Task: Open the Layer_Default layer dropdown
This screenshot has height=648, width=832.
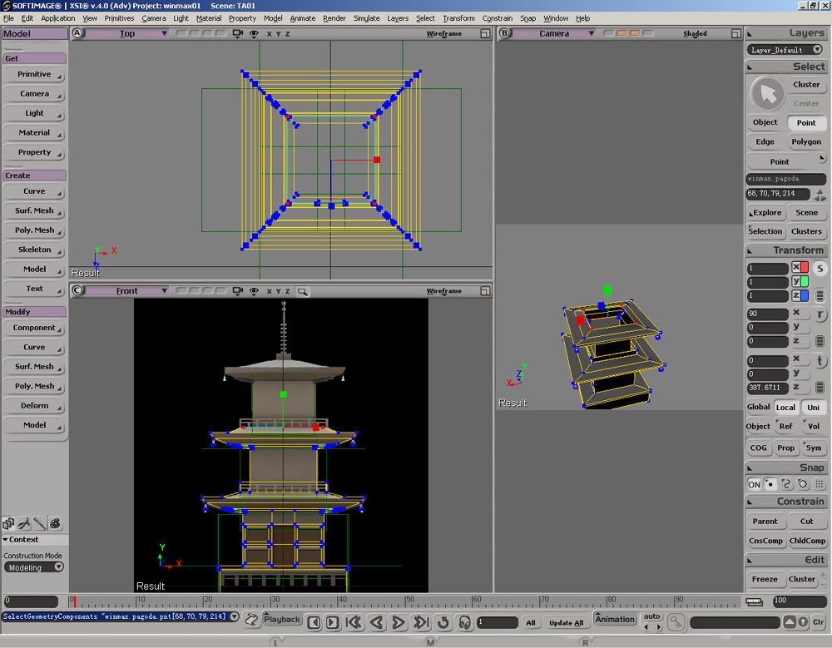Action: (x=785, y=50)
